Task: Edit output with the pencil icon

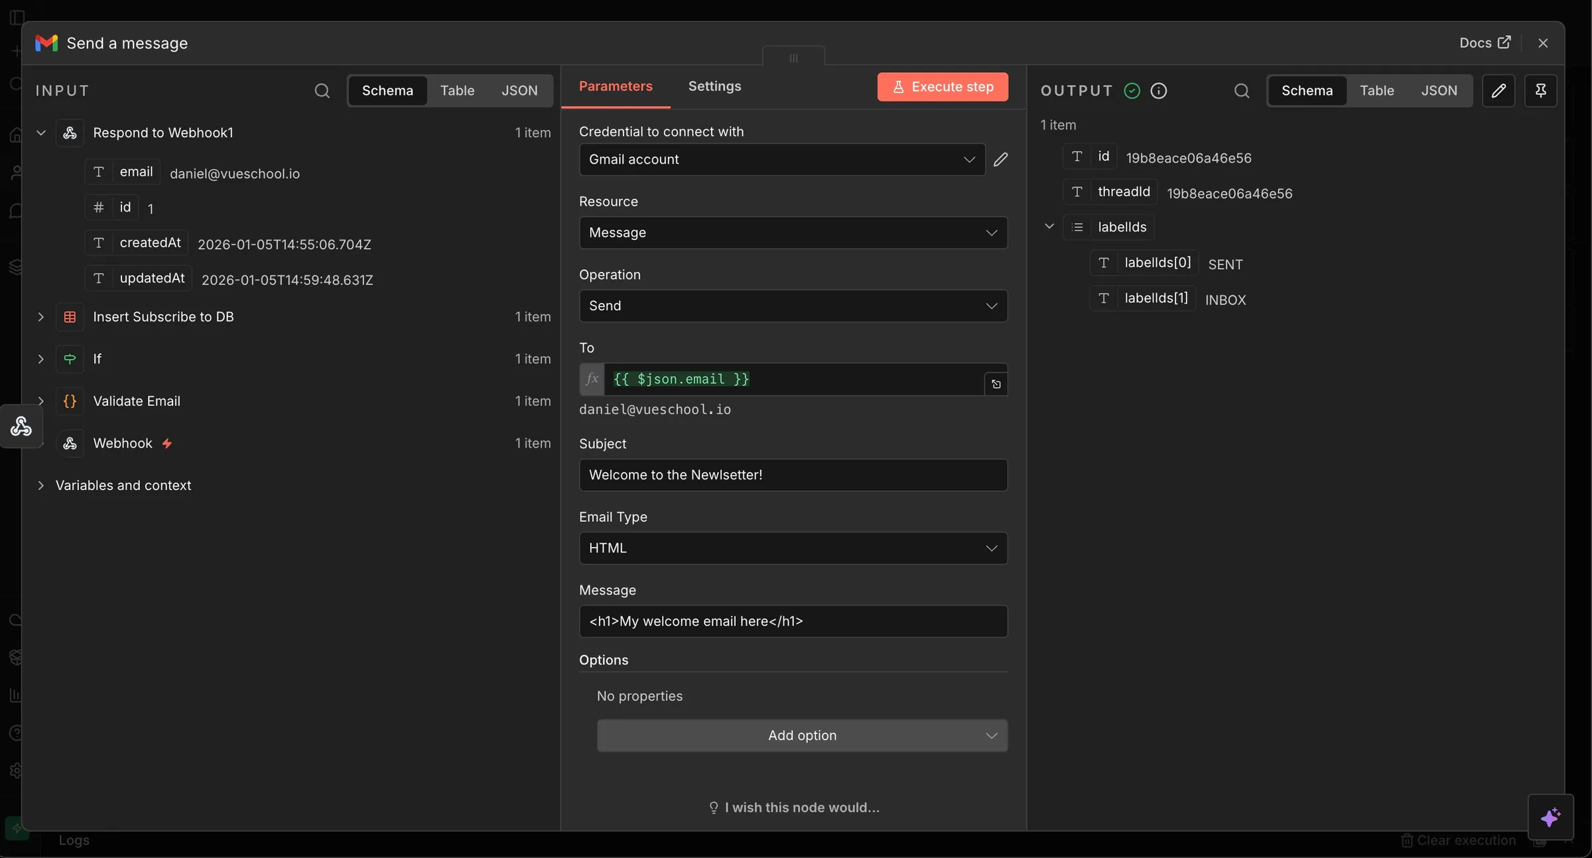Action: coord(1498,91)
